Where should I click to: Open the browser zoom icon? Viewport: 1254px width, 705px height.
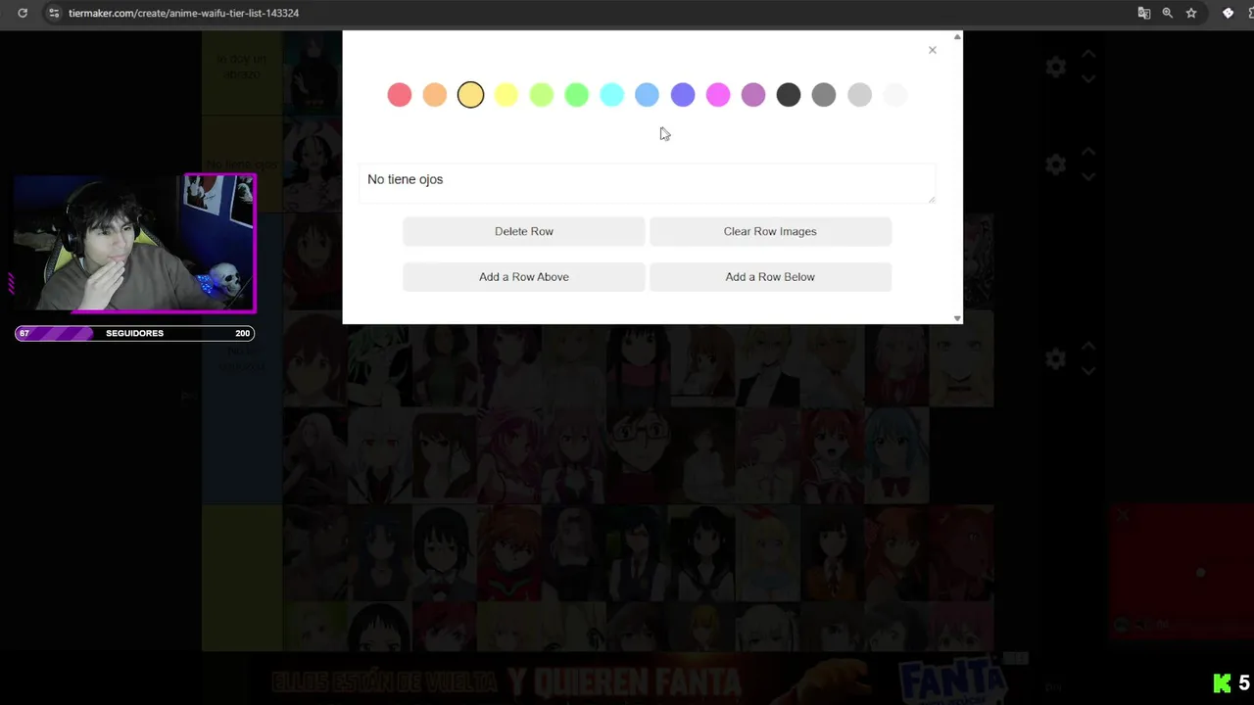coord(1168,13)
